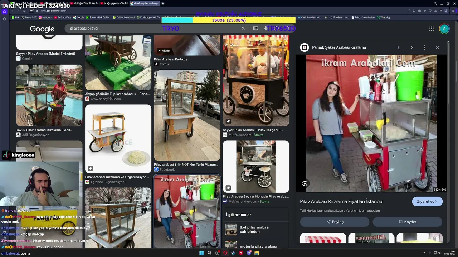The height and width of the screenshot is (257, 458).
Task: Open Windows taskbar search
Action: tap(209, 253)
